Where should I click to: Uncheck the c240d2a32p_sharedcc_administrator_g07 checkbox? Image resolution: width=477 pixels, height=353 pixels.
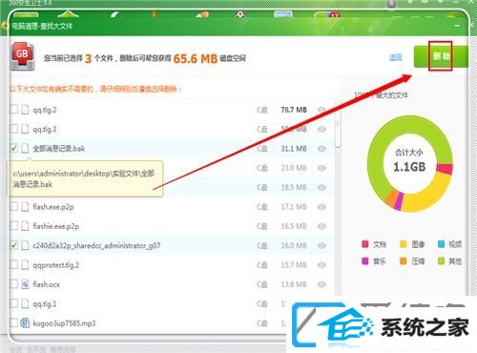pos(13,245)
